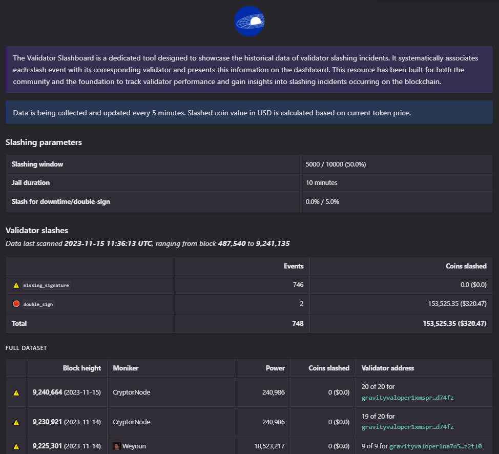Click the 0 ($0.0) value in the Weyoun row
The width and height of the screenshot is (499, 454).
339,446
